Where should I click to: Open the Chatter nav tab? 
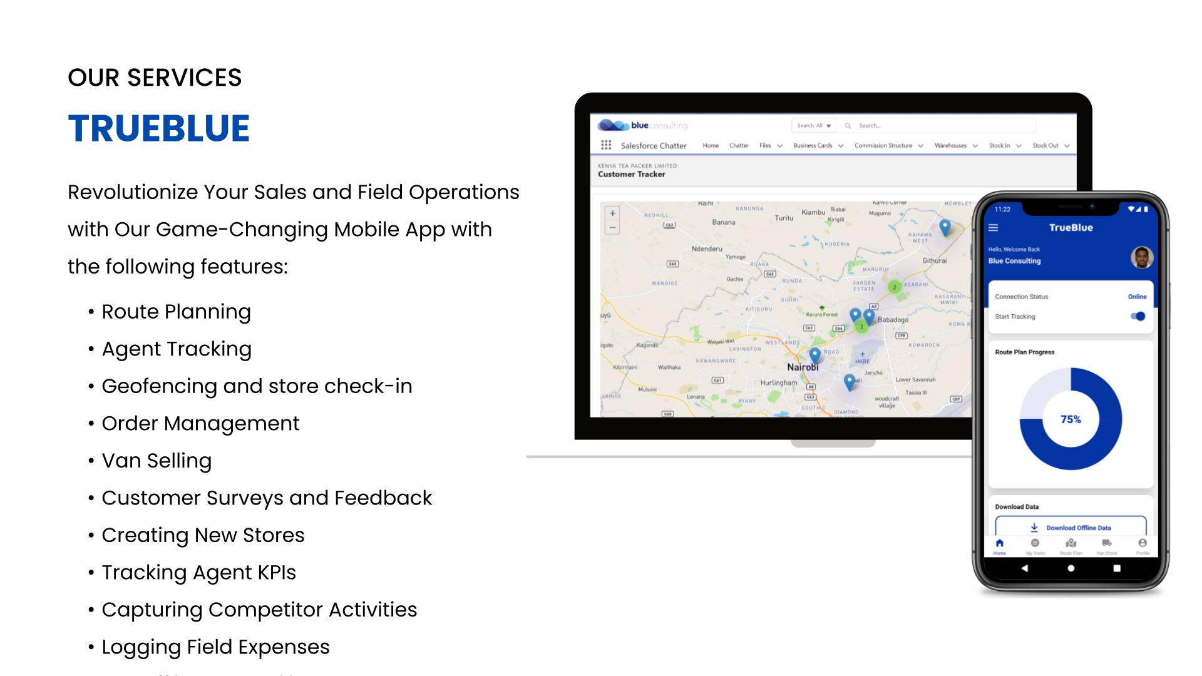(x=739, y=145)
